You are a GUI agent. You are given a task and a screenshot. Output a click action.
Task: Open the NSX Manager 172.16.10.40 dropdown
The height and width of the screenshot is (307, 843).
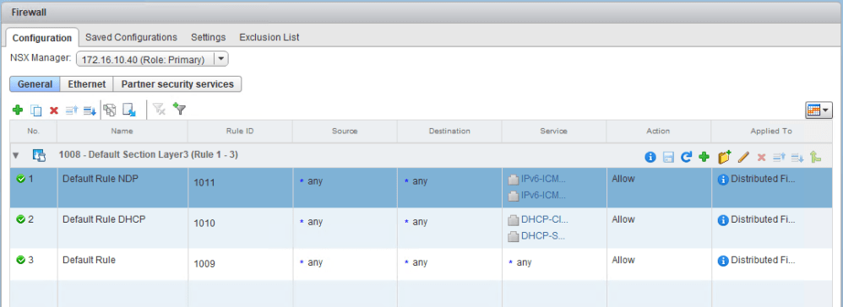[153, 60]
